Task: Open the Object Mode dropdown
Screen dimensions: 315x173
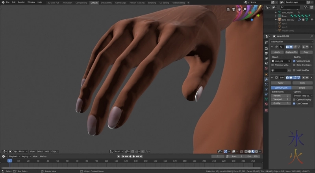Action: pyautogui.click(x=19, y=151)
